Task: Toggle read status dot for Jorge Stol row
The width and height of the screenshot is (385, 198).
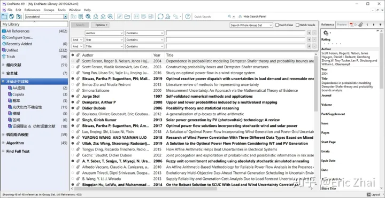Action: [x=73, y=96]
